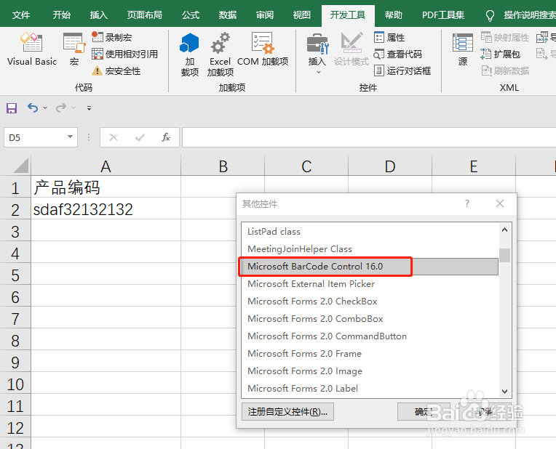Click the dialog help question mark

(x=467, y=203)
